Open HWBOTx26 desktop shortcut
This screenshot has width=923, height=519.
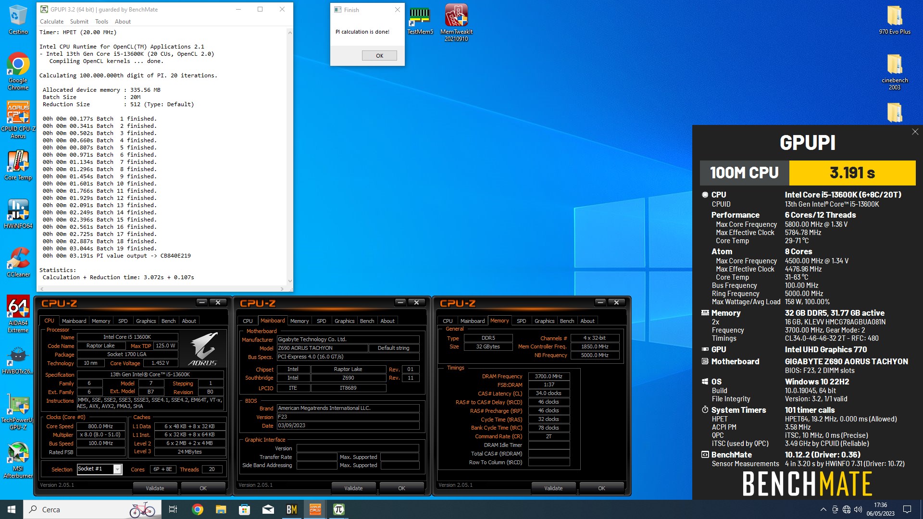click(18, 360)
